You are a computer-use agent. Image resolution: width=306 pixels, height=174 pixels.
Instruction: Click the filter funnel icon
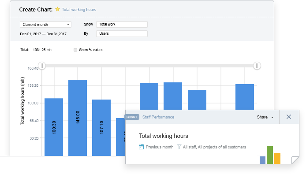pyautogui.click(x=179, y=147)
